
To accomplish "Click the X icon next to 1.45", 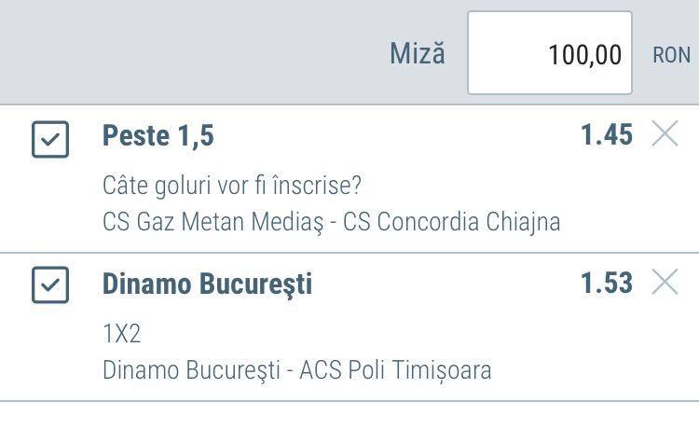I will click(x=665, y=133).
